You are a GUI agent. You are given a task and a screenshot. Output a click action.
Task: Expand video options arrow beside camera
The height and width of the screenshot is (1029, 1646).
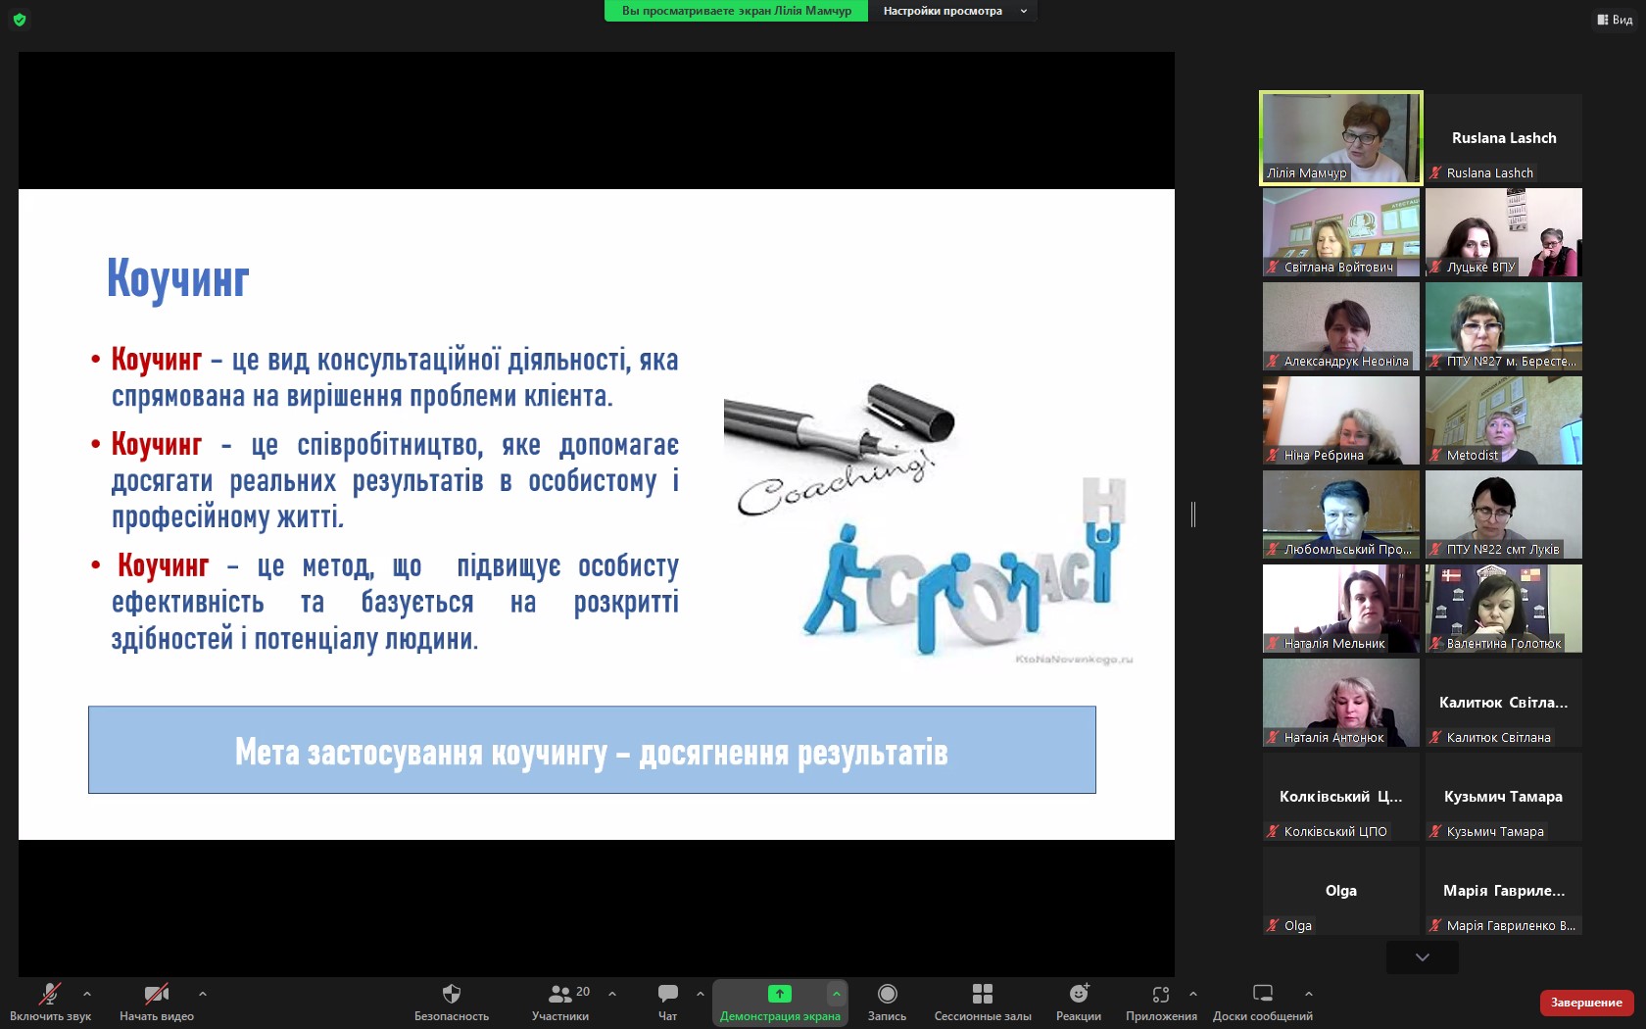pyautogui.click(x=203, y=994)
